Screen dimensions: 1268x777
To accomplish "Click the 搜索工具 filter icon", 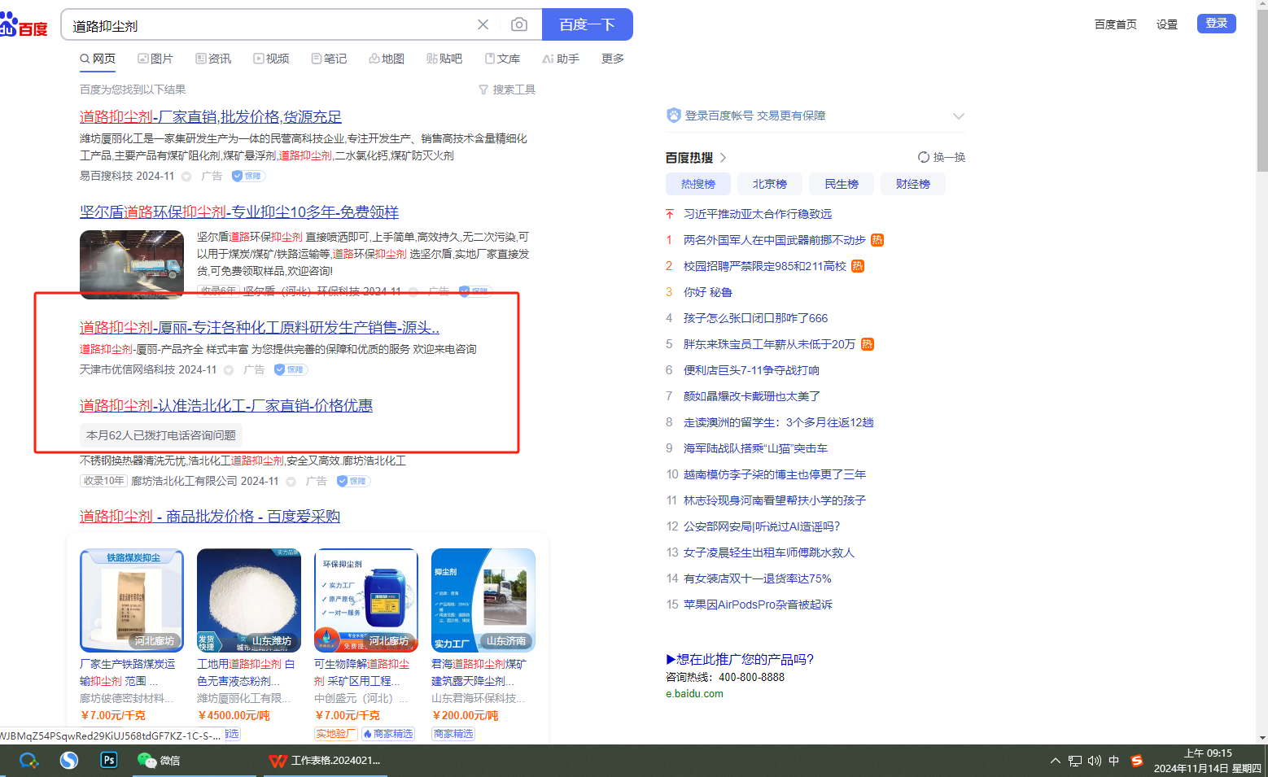I will [483, 89].
